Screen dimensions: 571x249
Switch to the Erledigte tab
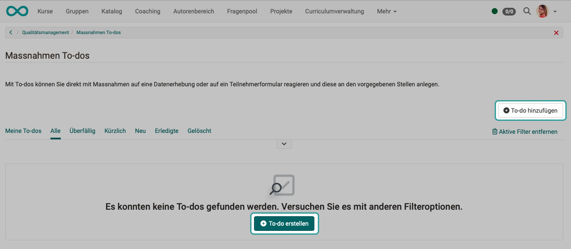[x=166, y=131]
